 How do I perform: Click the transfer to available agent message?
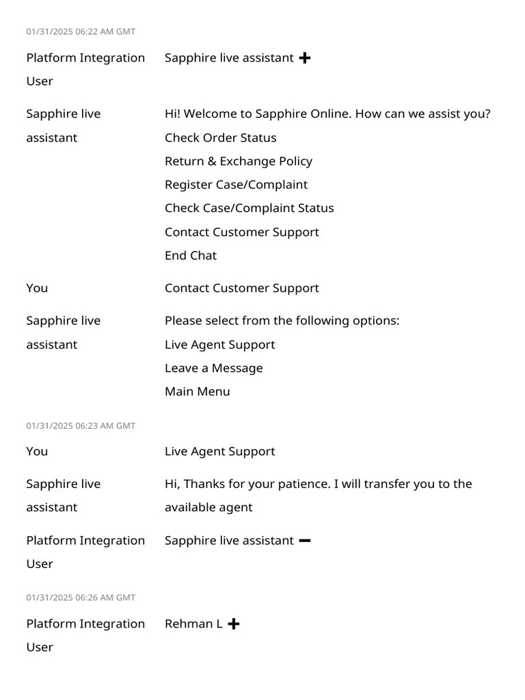coord(319,496)
